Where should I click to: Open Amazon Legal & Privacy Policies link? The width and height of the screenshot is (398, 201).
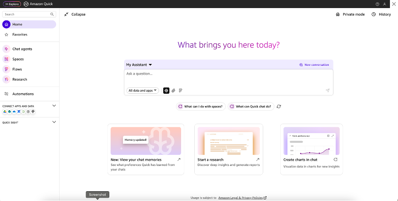(x=242, y=198)
